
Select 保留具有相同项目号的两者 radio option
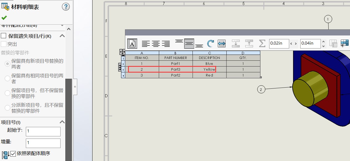point(8,78)
